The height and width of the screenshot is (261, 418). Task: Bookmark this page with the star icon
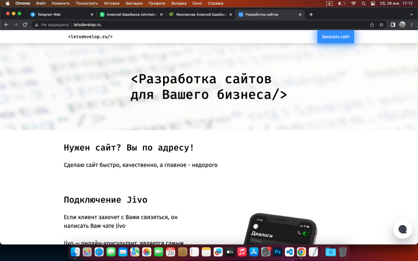(x=381, y=24)
